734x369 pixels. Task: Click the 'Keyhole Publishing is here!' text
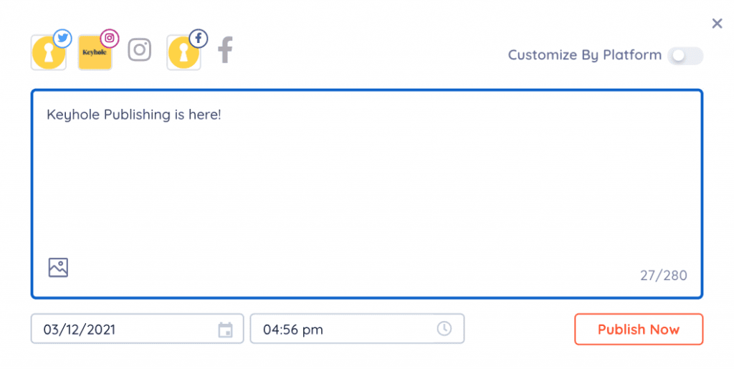click(x=134, y=115)
